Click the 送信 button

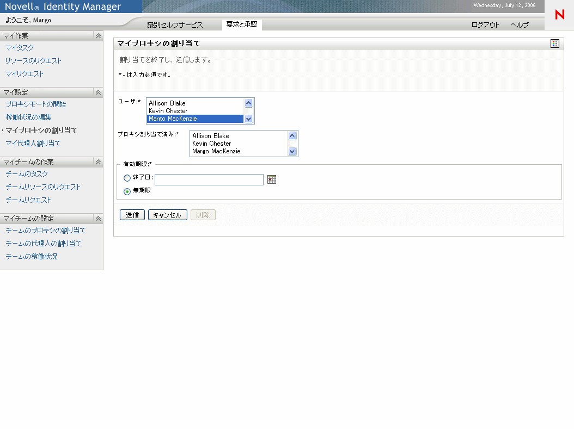click(132, 215)
